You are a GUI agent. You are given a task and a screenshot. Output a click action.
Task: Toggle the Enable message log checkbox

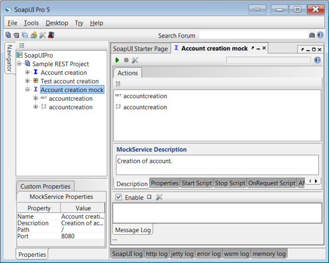pos(118,197)
